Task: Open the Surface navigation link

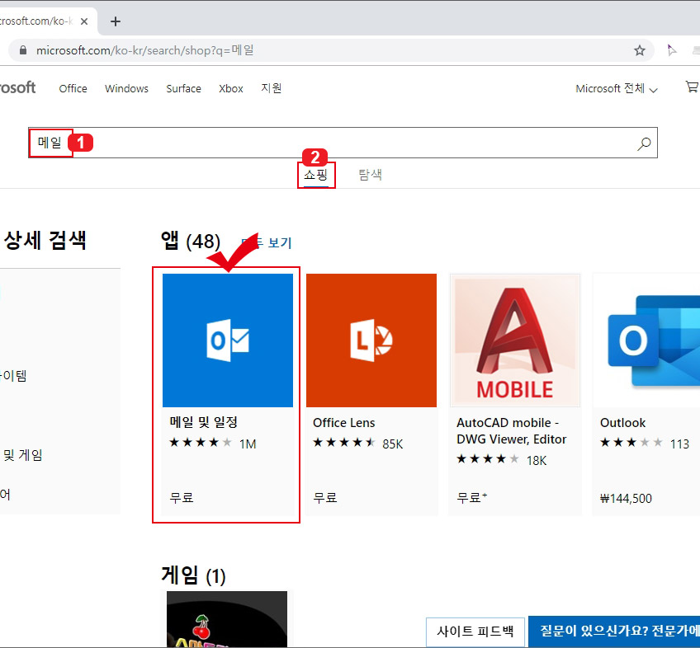Action: [x=183, y=88]
